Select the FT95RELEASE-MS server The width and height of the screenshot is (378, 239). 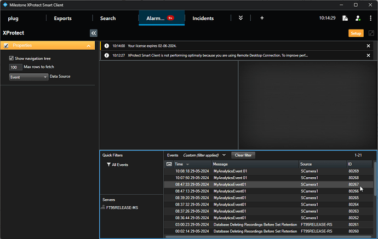tap(122, 207)
